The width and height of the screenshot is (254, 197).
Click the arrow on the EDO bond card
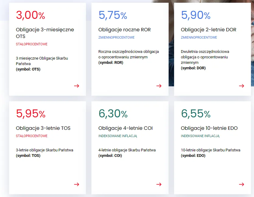(242, 184)
